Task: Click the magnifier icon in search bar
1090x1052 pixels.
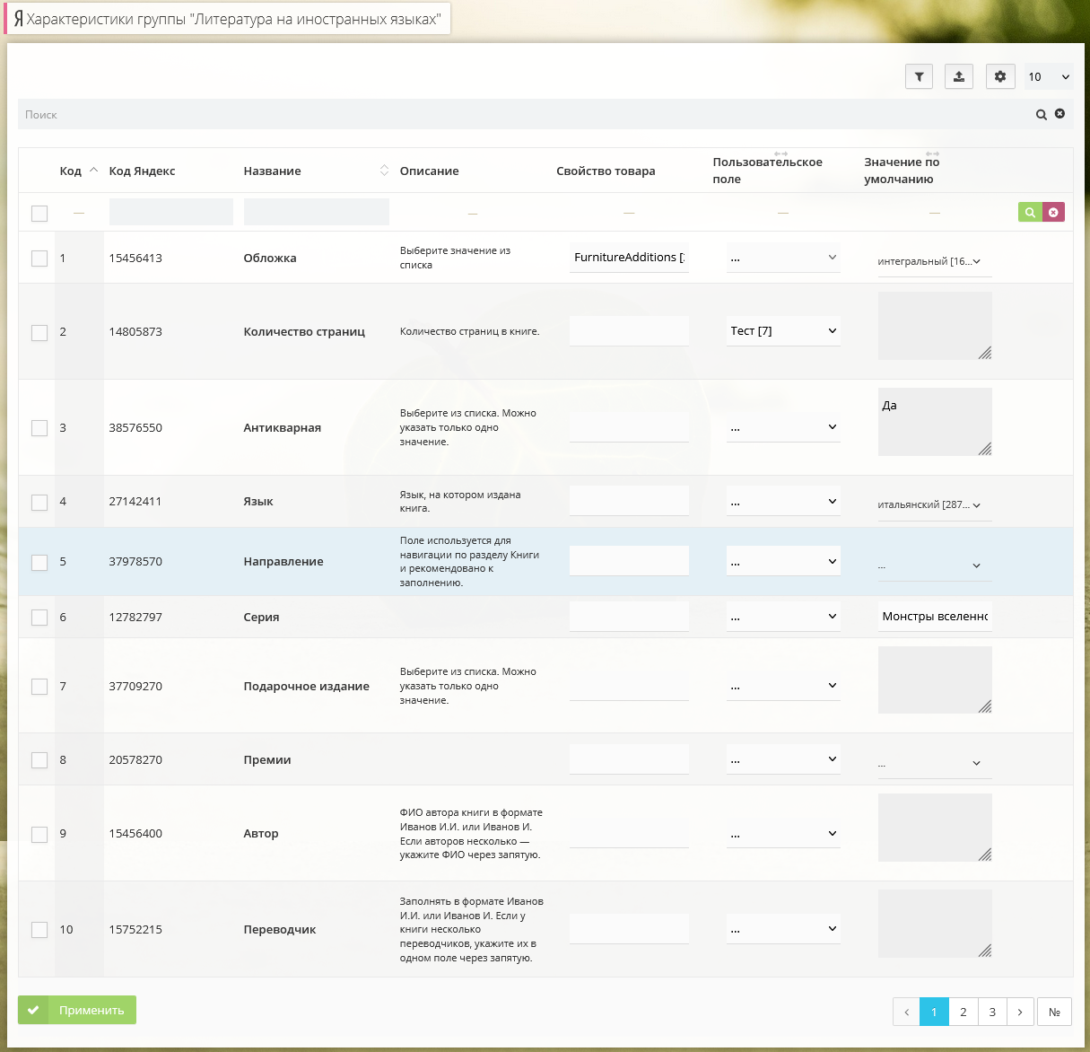Action: pos(1041,115)
